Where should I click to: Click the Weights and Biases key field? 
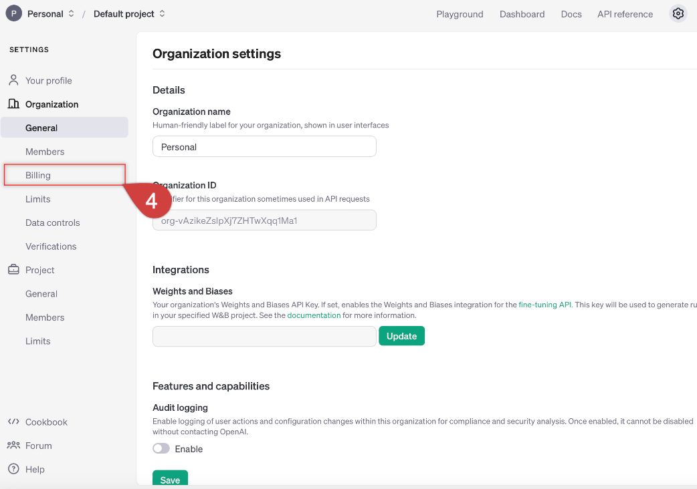click(264, 336)
